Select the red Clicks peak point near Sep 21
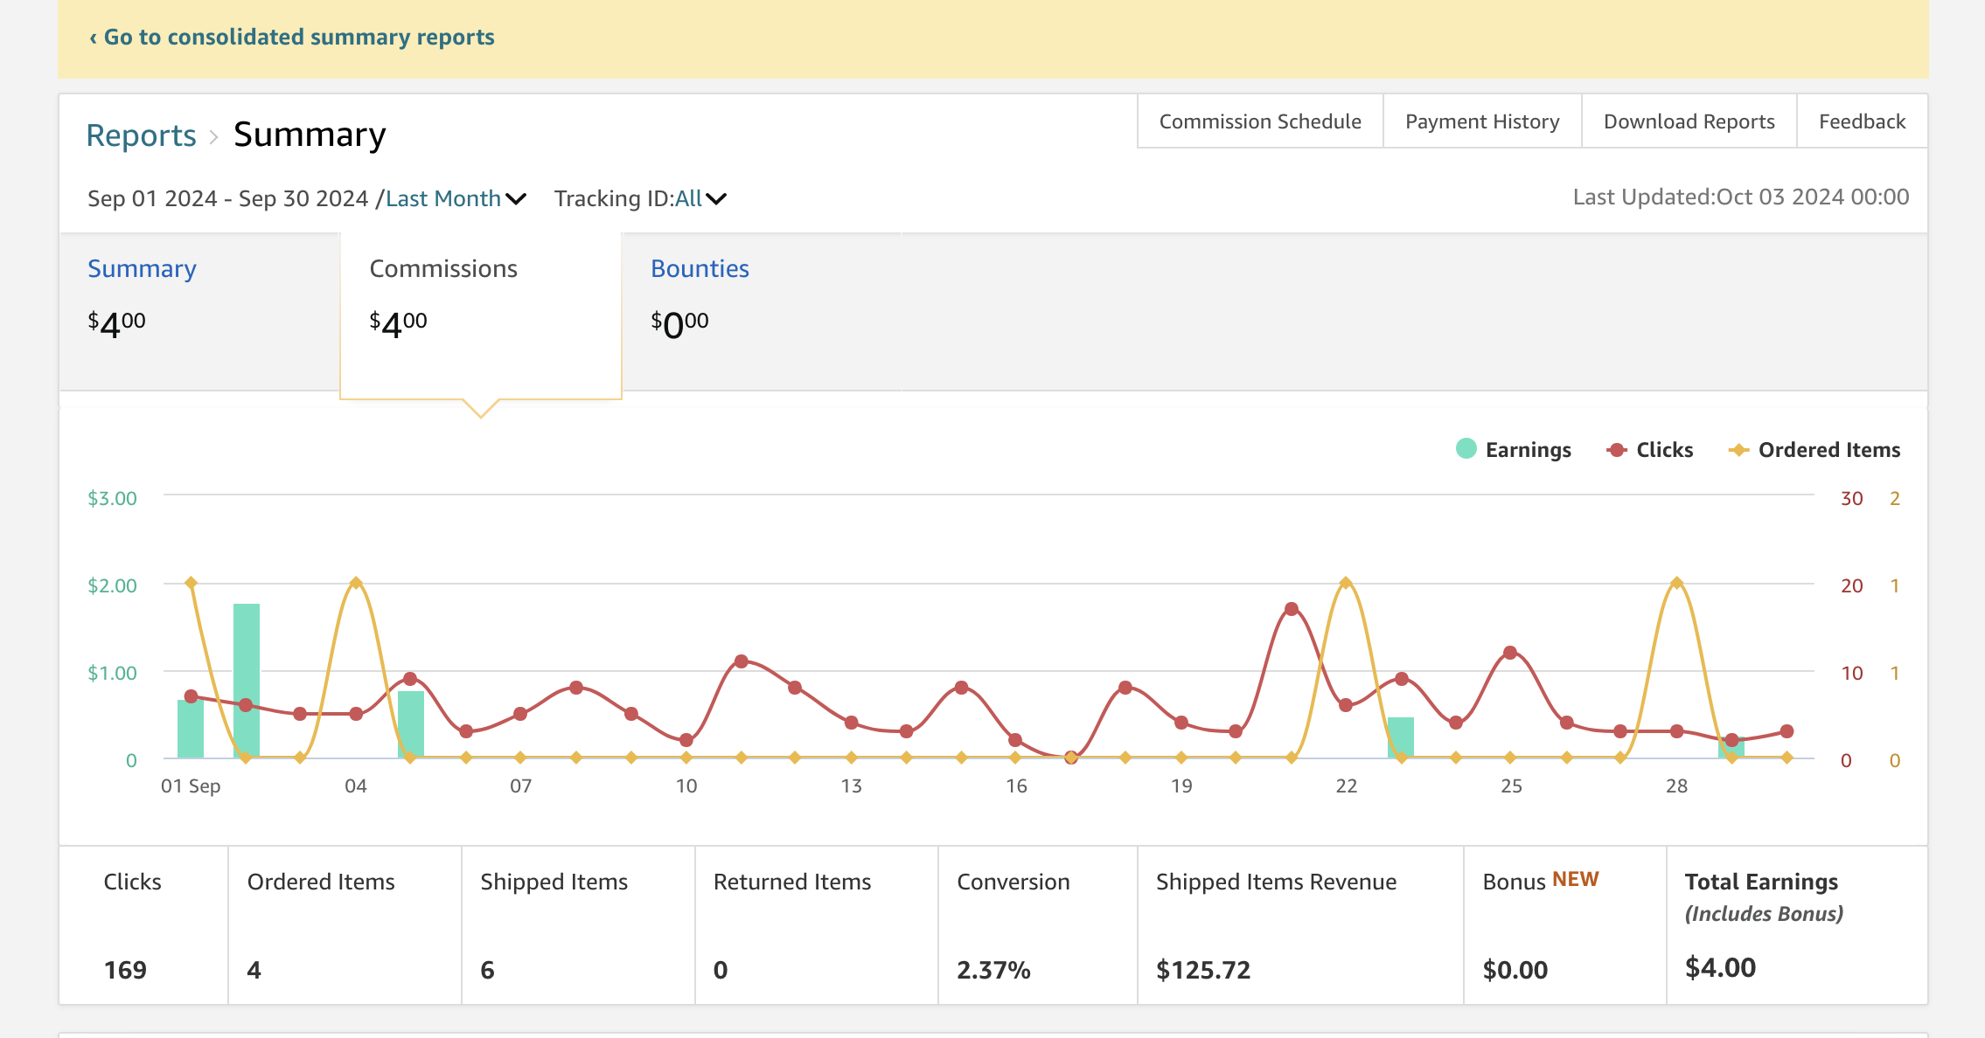Screen dimensions: 1985x1038 click(1292, 609)
